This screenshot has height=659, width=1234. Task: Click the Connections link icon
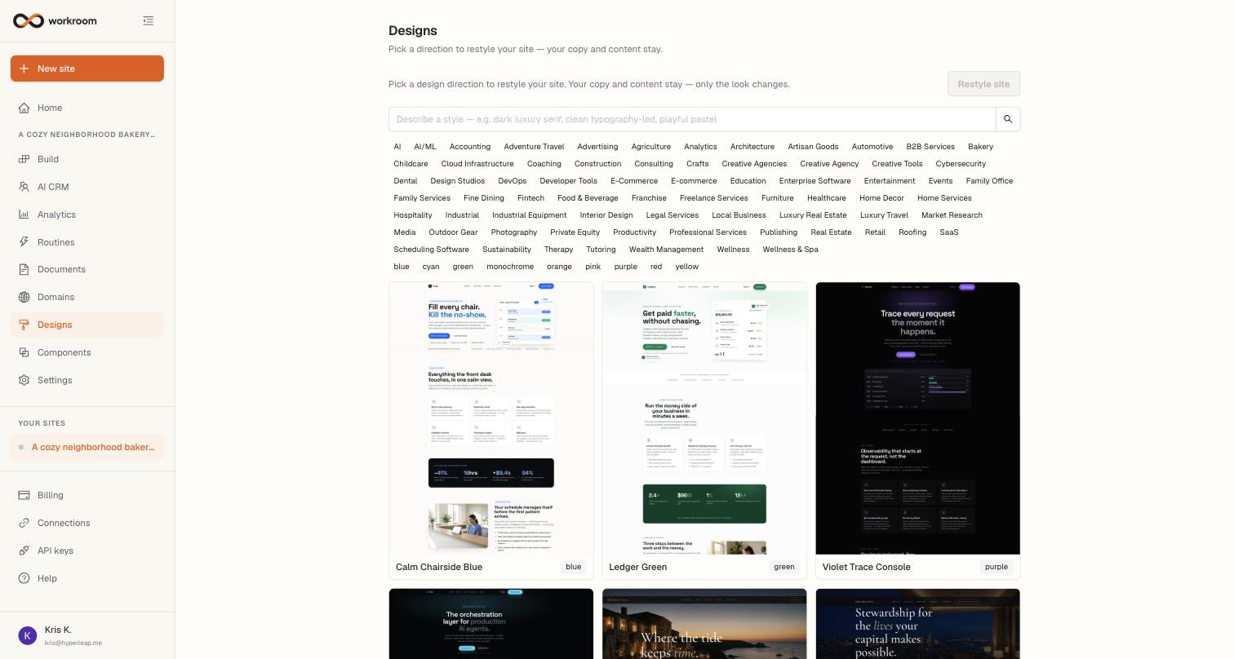click(x=24, y=523)
